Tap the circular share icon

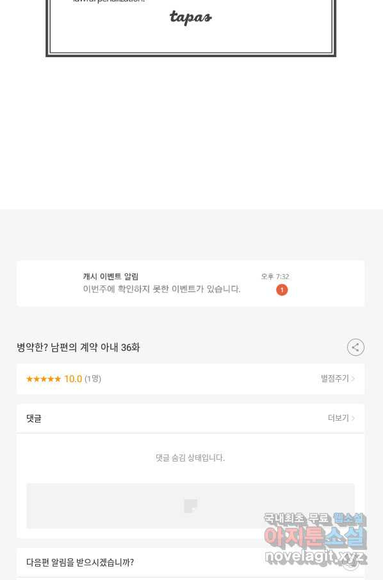coord(355,348)
